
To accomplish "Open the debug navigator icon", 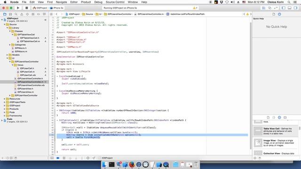I will pyautogui.click(x=33, y=14).
